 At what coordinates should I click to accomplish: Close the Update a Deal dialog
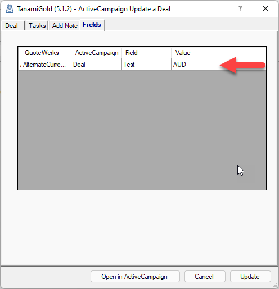pos(265,8)
